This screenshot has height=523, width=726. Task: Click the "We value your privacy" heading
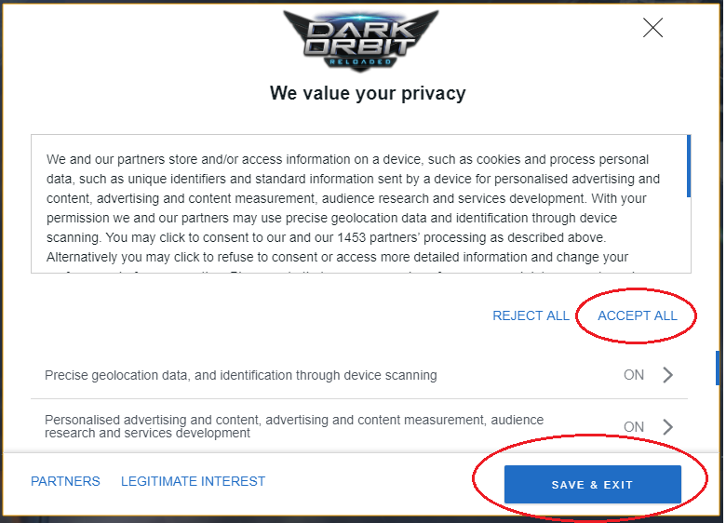(368, 93)
